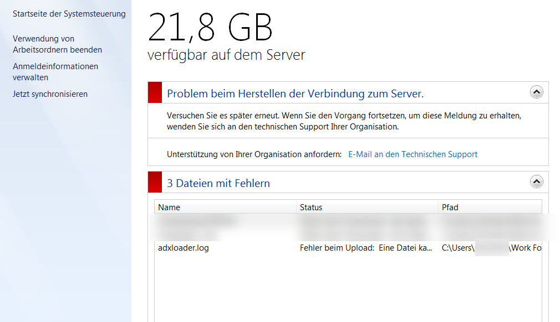Open 'Anmeldeinformationen verwalten'

click(55, 72)
